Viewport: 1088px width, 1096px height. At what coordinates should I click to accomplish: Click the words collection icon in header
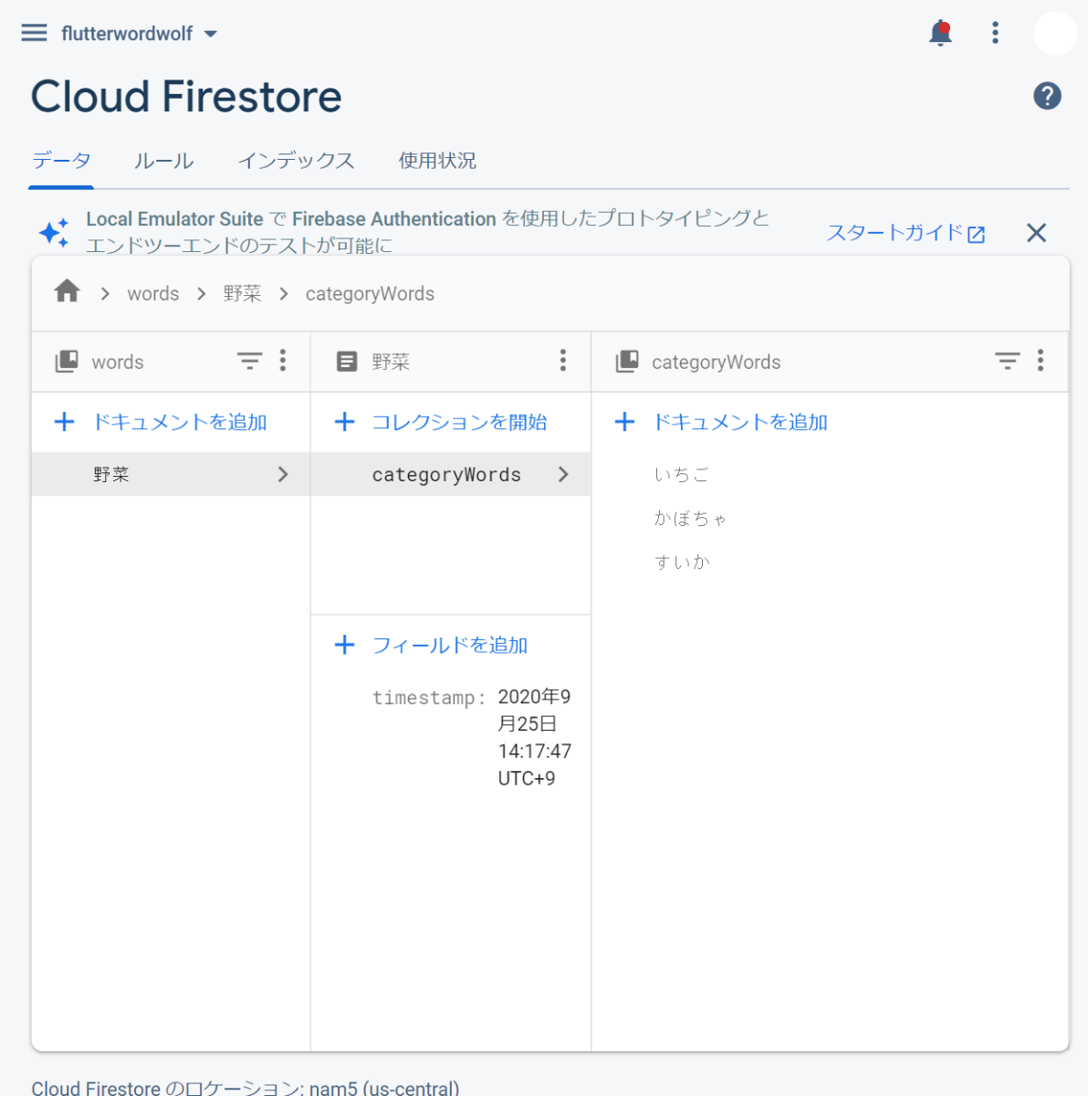click(x=67, y=361)
